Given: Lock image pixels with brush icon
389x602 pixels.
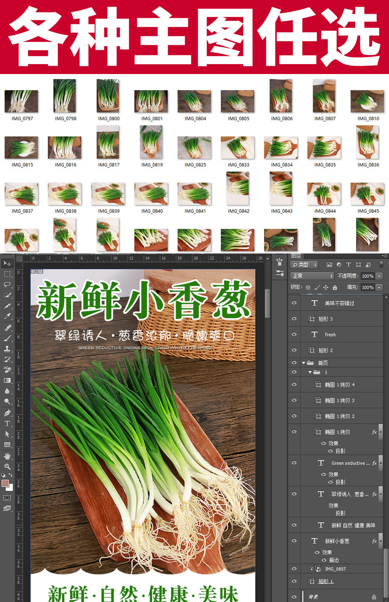Looking at the screenshot, I should click(317, 287).
